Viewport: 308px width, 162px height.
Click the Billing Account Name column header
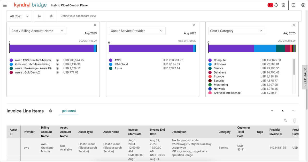click(x=46, y=132)
